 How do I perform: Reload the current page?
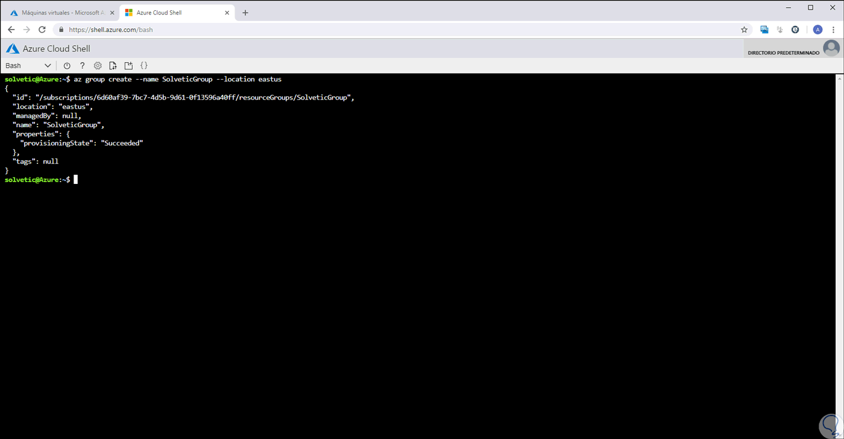42,30
